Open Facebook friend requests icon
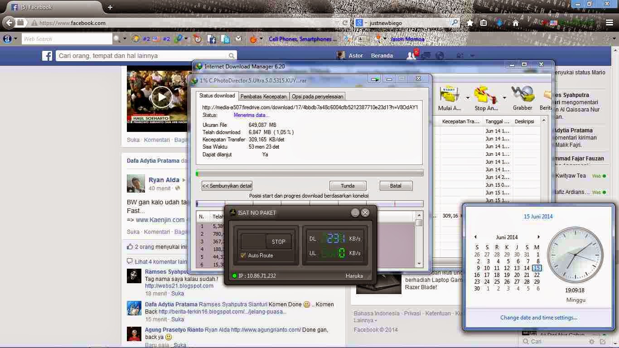619x348 pixels. (x=411, y=56)
